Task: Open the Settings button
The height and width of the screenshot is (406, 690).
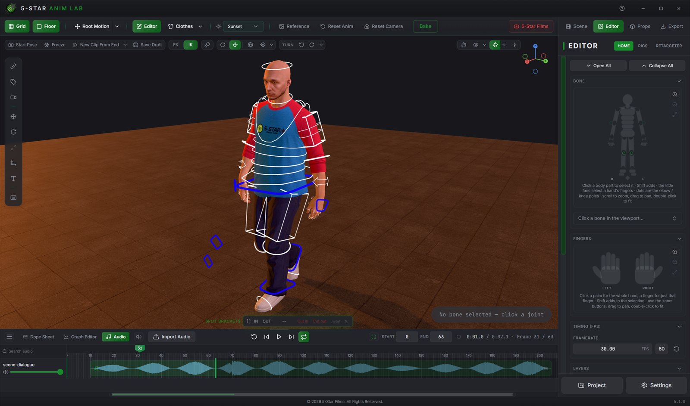Action: 656,385
